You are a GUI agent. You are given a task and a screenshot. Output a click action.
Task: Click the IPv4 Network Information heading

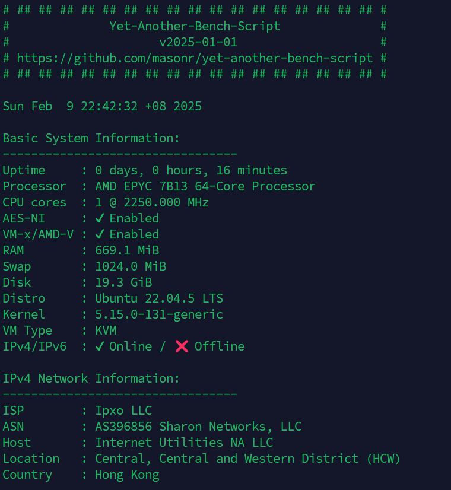click(x=91, y=378)
